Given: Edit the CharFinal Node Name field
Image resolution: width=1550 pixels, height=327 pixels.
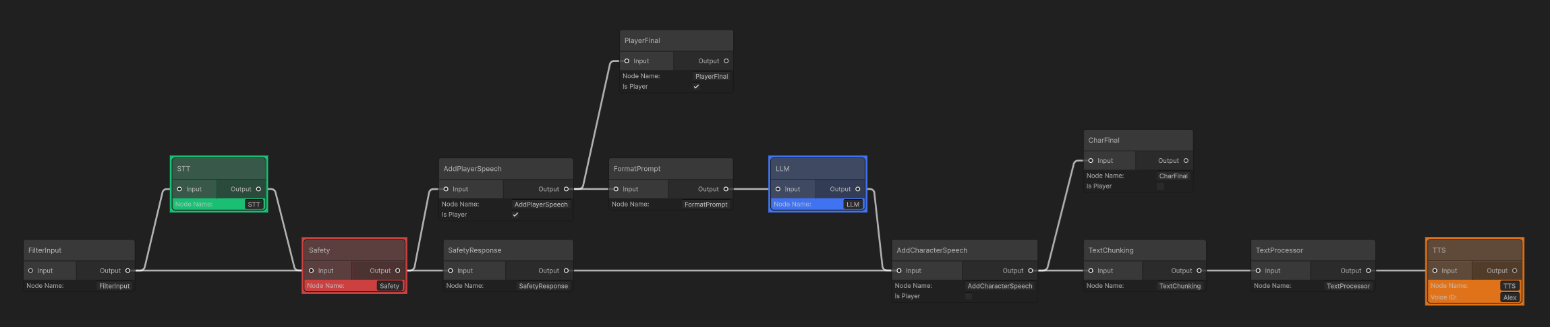Looking at the screenshot, I should point(1174,176).
